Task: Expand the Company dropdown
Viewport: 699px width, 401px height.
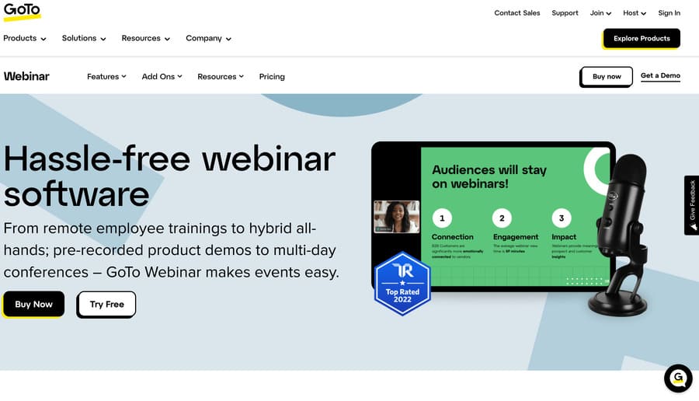Action: click(209, 38)
